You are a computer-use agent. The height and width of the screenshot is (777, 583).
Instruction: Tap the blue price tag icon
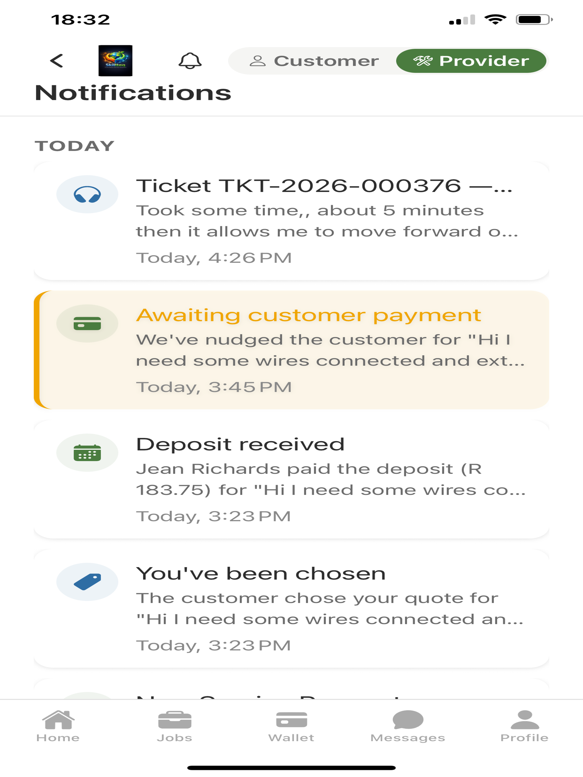click(x=87, y=582)
